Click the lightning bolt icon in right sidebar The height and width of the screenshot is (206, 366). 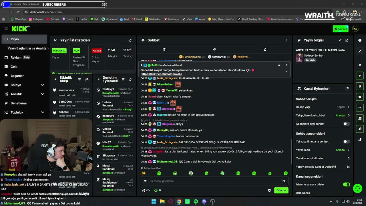click(x=360, y=76)
